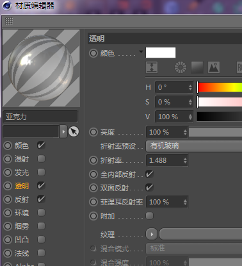This screenshot has width=242, height=266.
Task: Click the empty layer field below material name
Action: tap(31, 131)
